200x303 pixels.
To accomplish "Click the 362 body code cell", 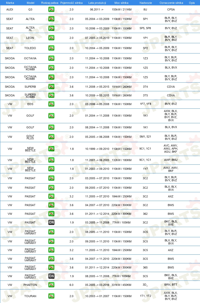I will coord(145,214).
